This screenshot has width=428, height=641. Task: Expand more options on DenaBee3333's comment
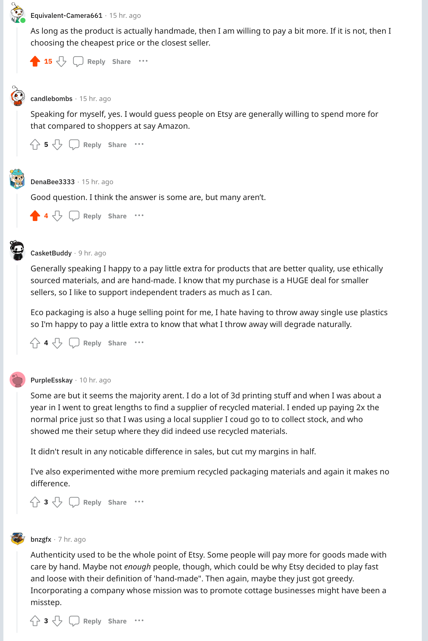click(x=139, y=216)
